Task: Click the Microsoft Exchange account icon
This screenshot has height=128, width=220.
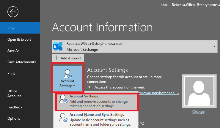Action: tap(58, 46)
